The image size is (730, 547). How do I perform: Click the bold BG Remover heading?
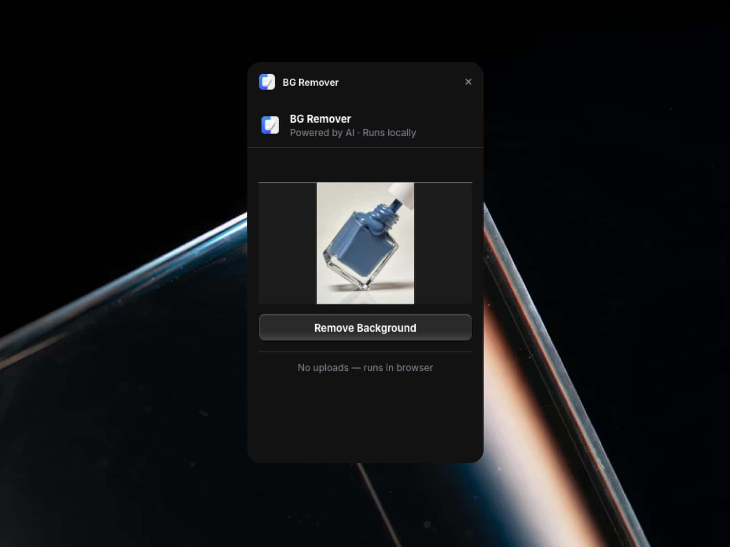pyautogui.click(x=320, y=119)
